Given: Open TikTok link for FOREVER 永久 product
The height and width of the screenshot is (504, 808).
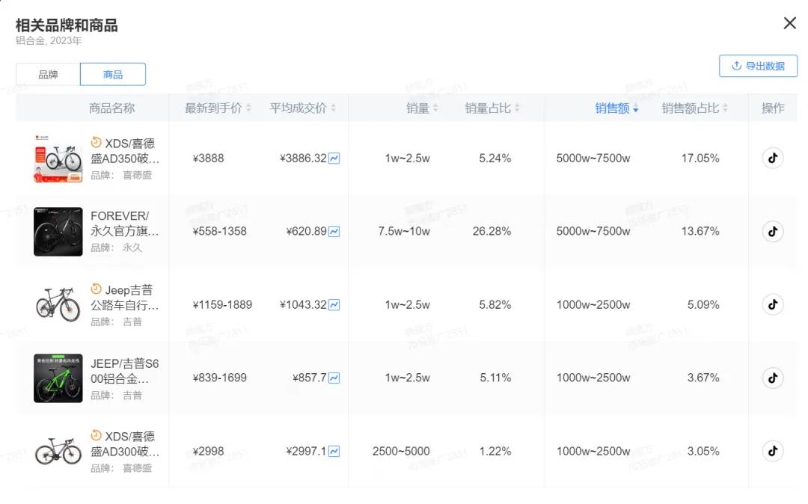Looking at the screenshot, I should (772, 232).
